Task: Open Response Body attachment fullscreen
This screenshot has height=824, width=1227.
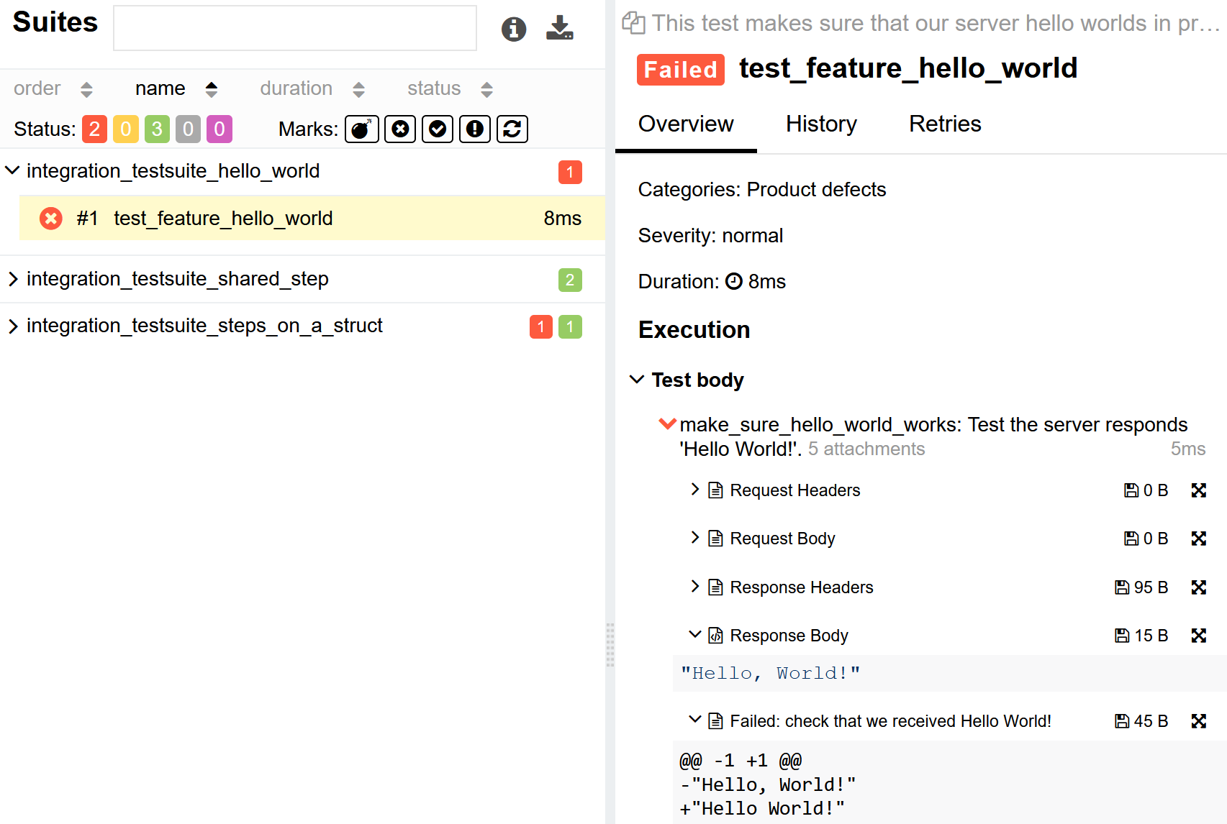Action: 1198,636
